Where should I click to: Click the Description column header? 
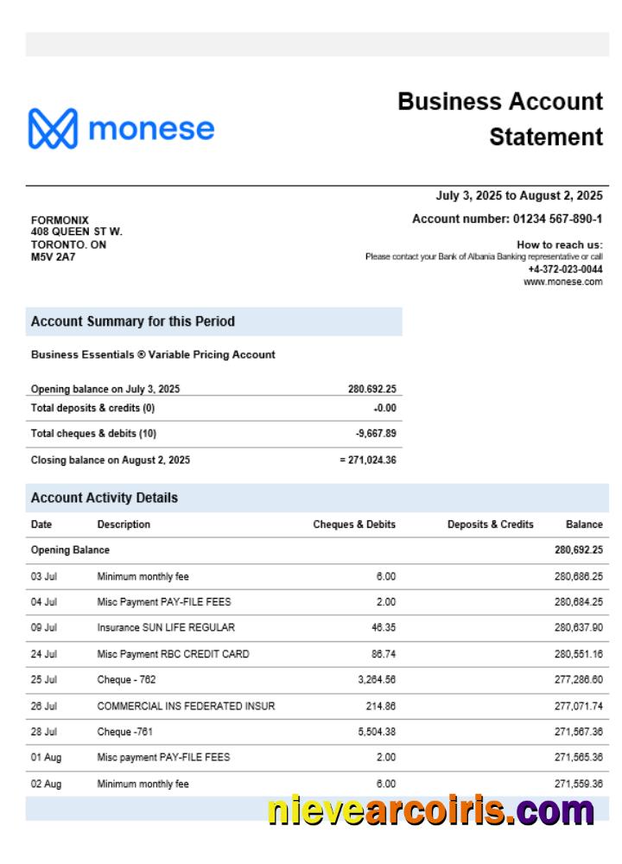(x=124, y=524)
